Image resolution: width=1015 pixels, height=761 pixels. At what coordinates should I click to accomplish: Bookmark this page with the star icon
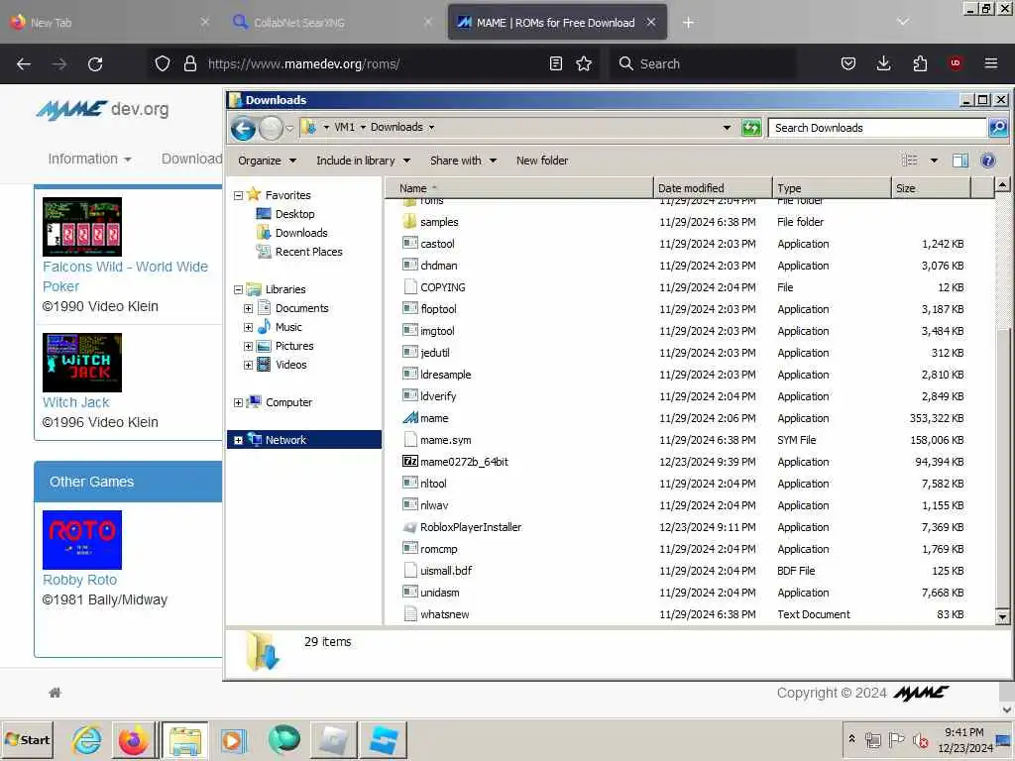[584, 63]
